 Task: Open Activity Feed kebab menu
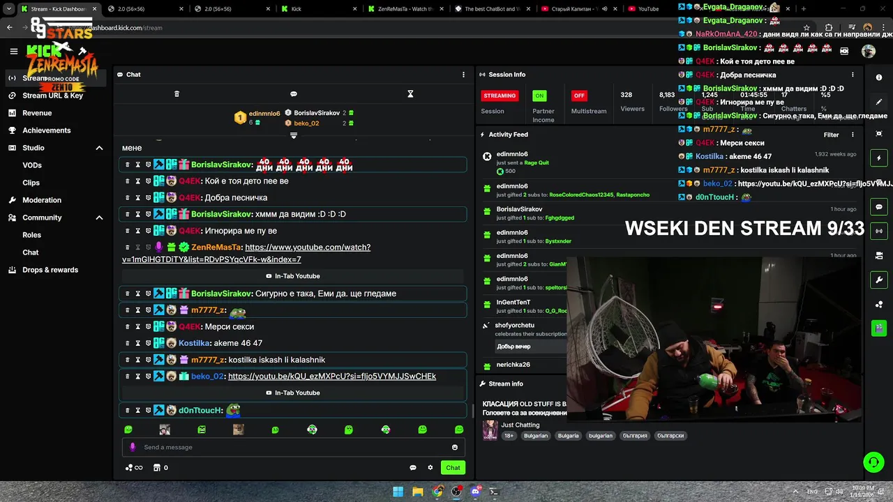click(x=853, y=135)
